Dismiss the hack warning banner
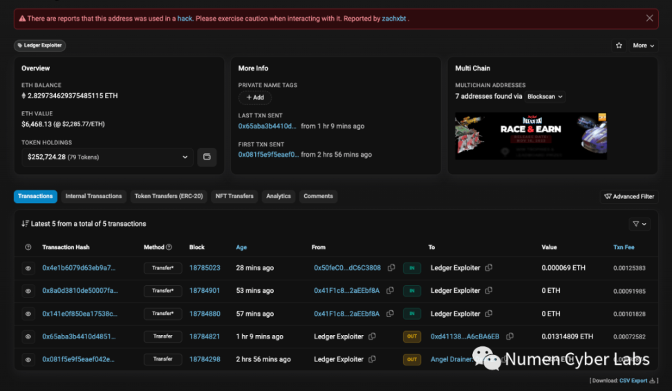Image resolution: width=672 pixels, height=391 pixels. pos(649,18)
